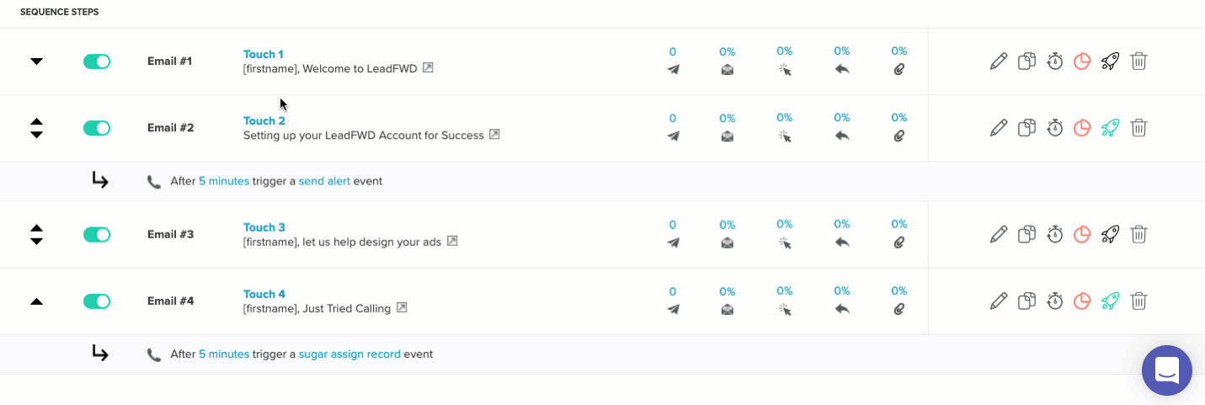Delete Email #3 with the trash icon
This screenshot has width=1205, height=405.
pos(1138,234)
